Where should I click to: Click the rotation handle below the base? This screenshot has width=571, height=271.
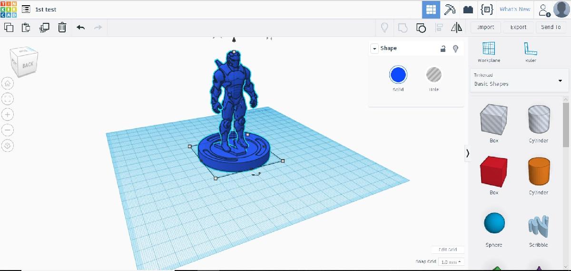pyautogui.click(x=256, y=174)
